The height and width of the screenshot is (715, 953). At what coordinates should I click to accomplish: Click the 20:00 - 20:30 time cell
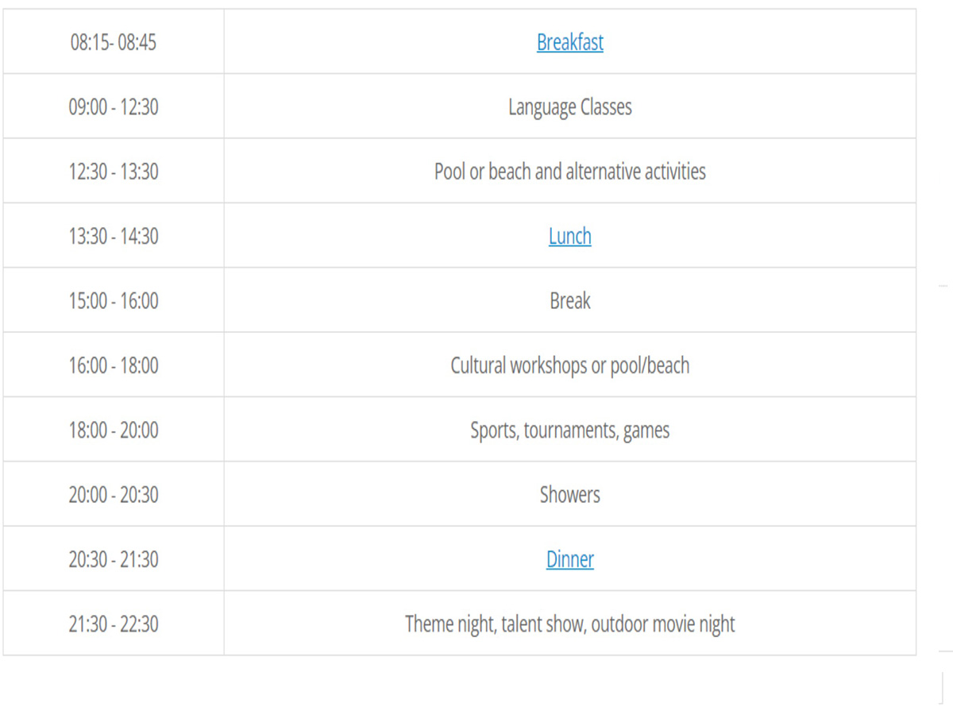point(114,495)
